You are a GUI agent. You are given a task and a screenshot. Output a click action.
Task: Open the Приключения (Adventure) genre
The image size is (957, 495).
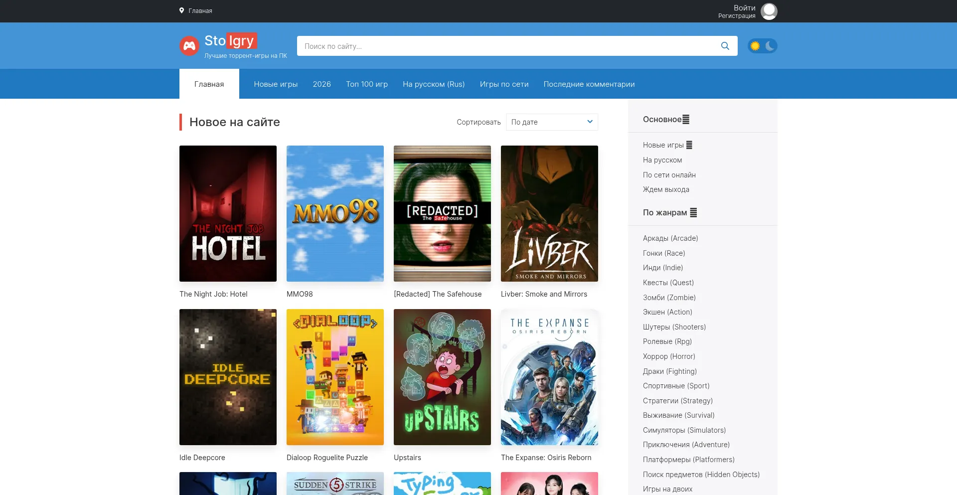tap(686, 445)
